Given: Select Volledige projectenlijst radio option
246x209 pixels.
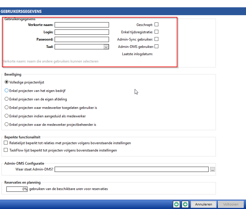Looking at the screenshot, I should (x=7, y=82).
